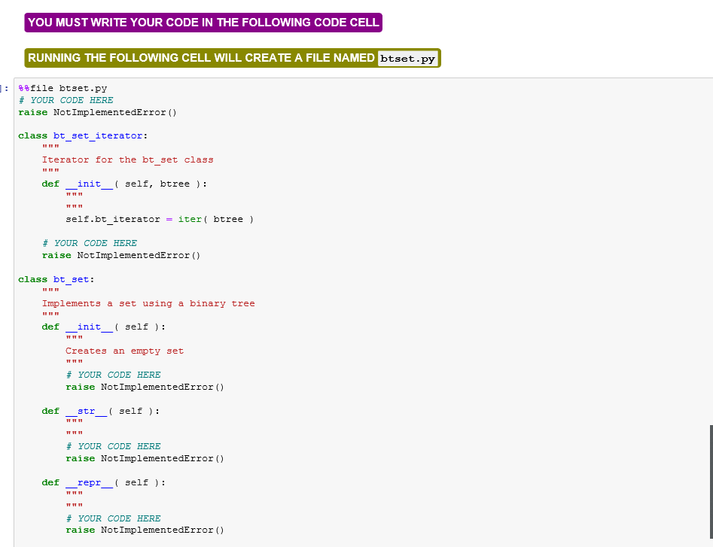Click the first raise NotImplementedError() line
Screen dimensions: 713x547
coord(98,111)
